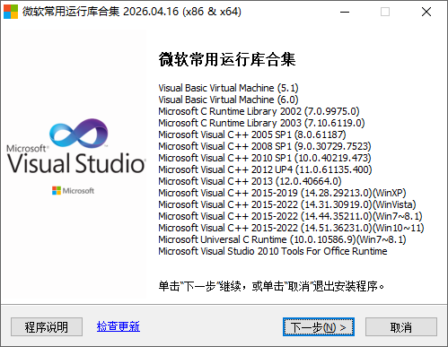Click Visual C++ 2015-2019 (WinXP) line
The height and width of the screenshot is (347, 448).
tap(282, 193)
